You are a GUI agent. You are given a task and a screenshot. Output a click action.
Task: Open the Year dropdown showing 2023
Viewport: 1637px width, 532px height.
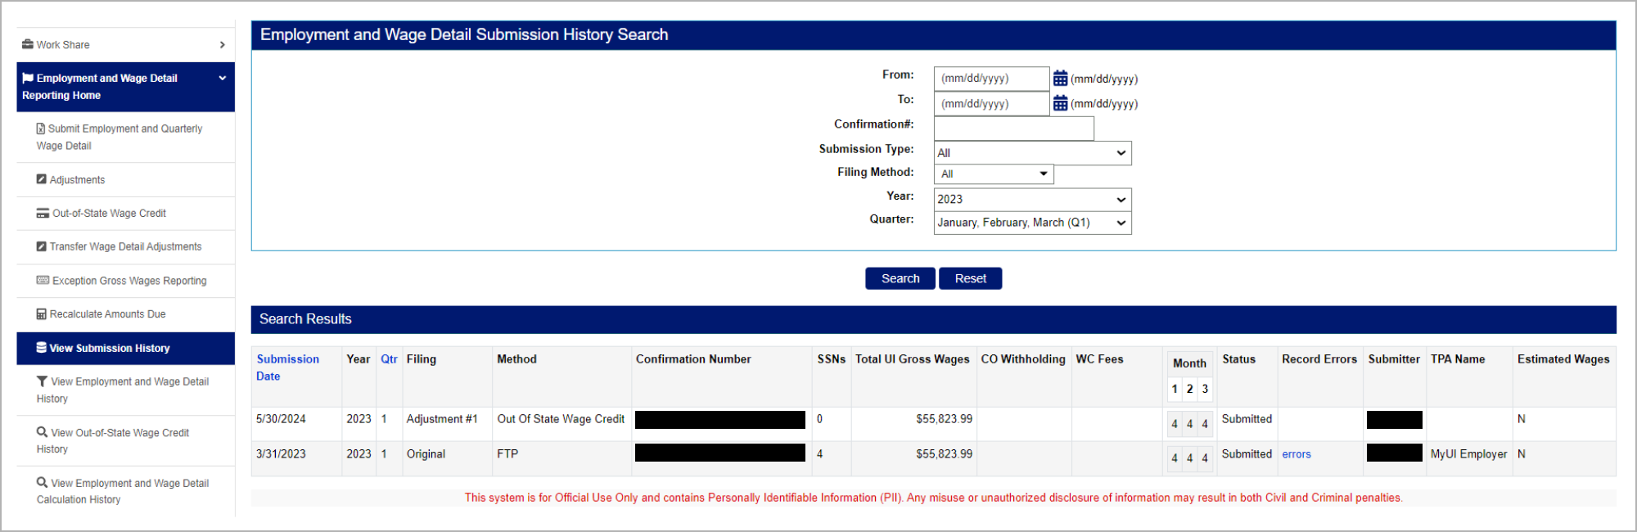pyautogui.click(x=1032, y=200)
